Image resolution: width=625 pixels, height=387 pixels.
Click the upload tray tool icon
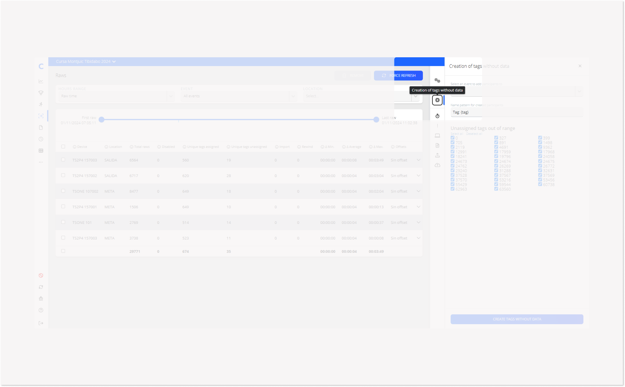(x=437, y=155)
